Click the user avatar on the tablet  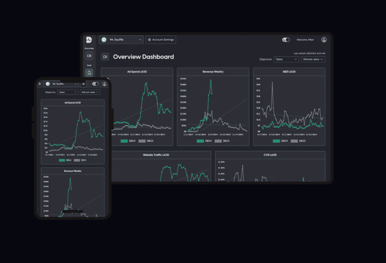click(324, 40)
